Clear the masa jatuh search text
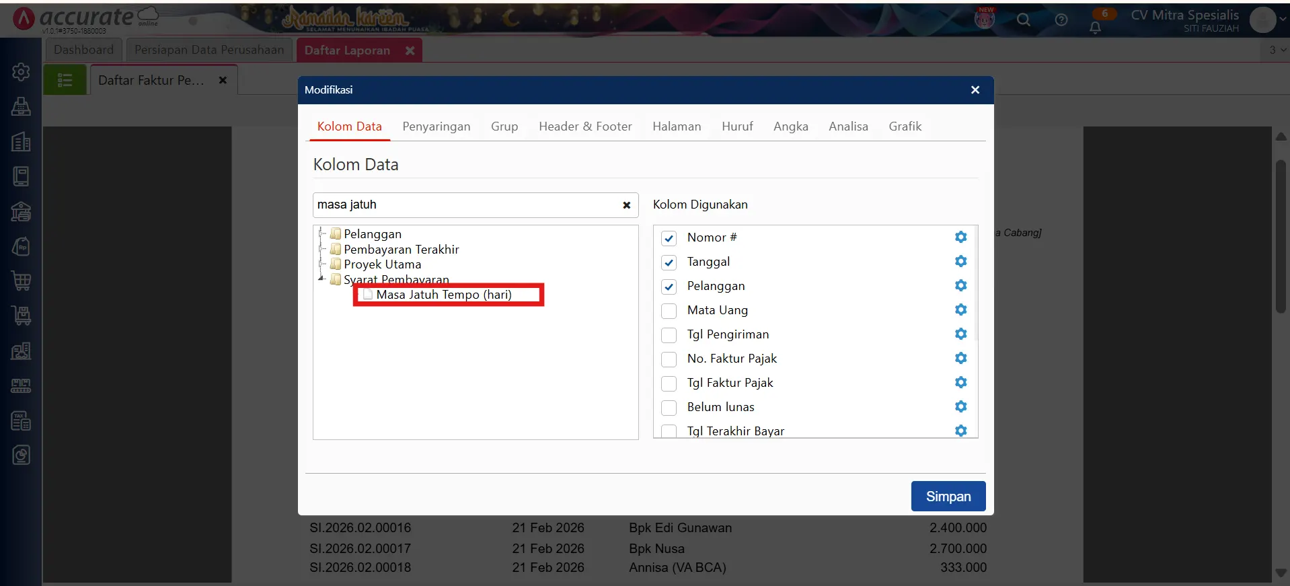This screenshot has height=586, width=1290. coord(626,205)
